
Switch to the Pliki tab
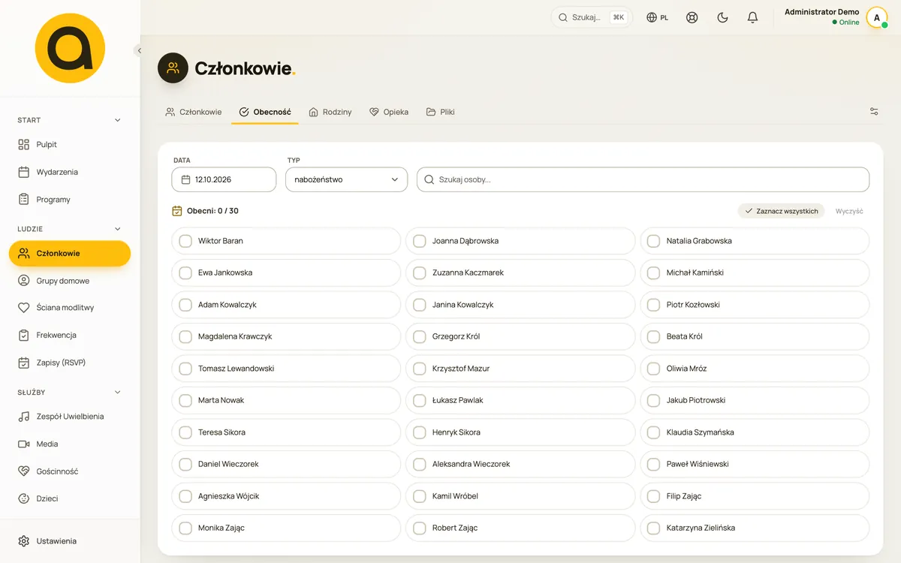tap(441, 112)
